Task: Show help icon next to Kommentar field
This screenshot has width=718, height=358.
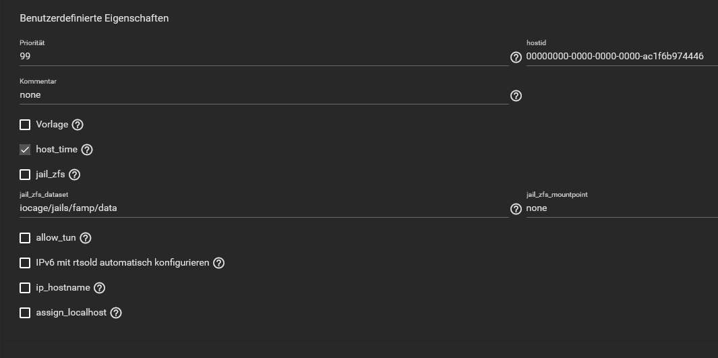Action: pos(516,96)
